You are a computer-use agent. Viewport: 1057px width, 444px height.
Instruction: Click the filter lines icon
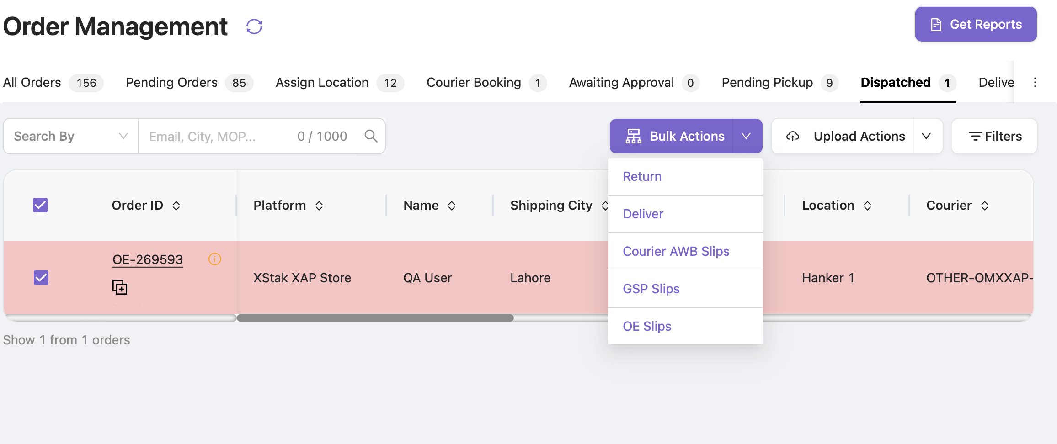click(x=975, y=136)
